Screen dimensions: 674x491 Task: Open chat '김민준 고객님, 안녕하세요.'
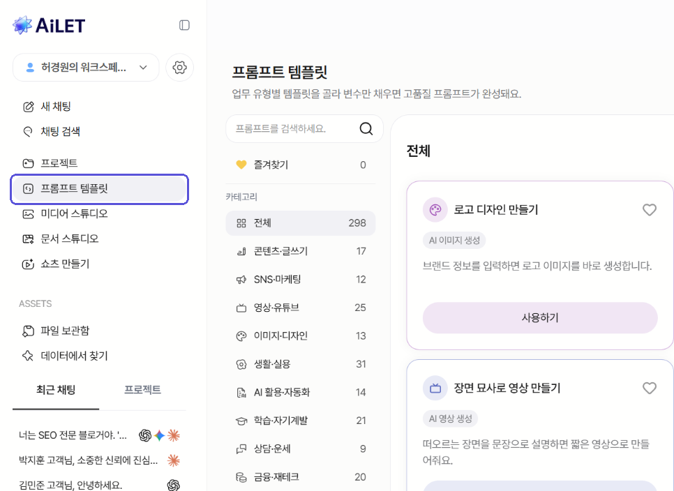[x=71, y=485]
